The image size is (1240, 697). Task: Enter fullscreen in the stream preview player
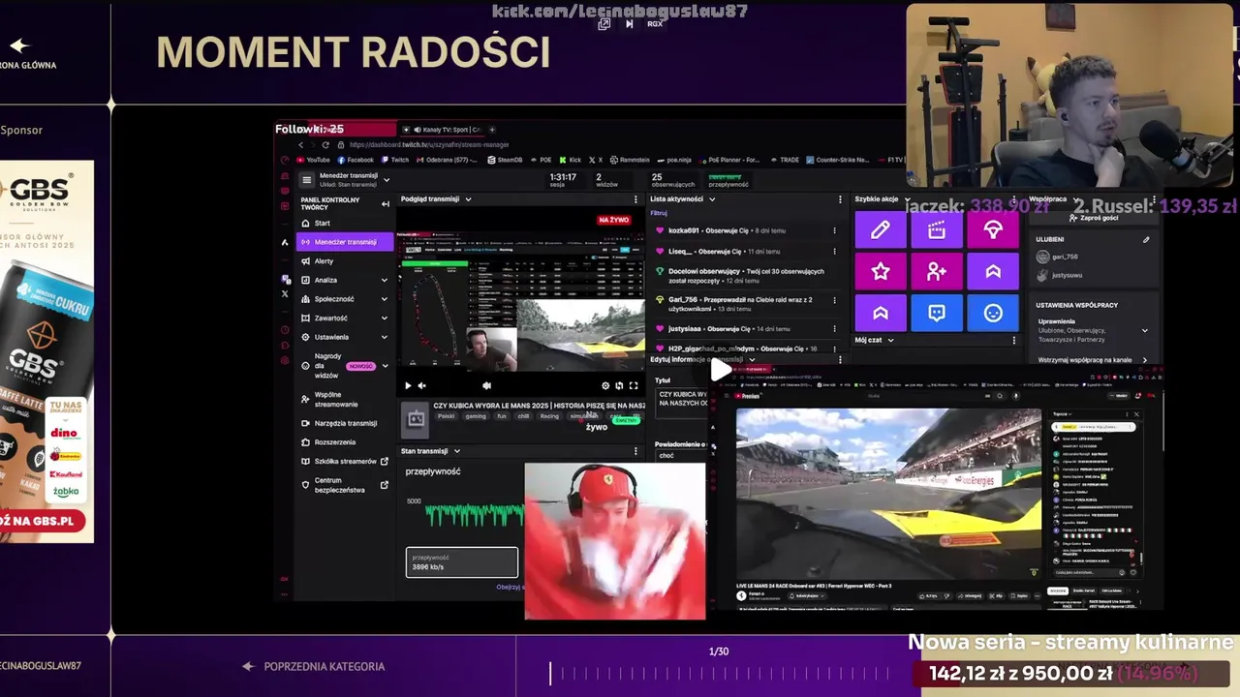634,385
